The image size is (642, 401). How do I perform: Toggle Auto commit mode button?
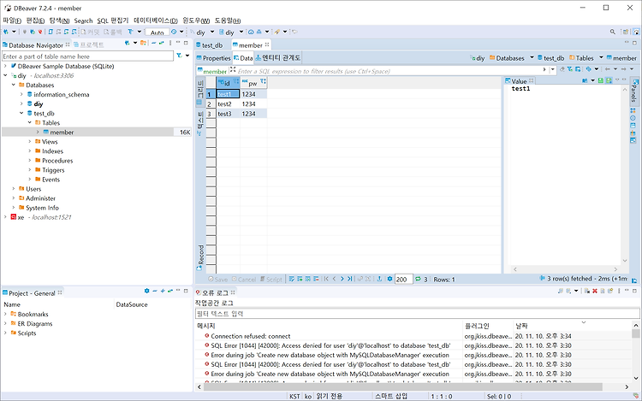pyautogui.click(x=157, y=32)
